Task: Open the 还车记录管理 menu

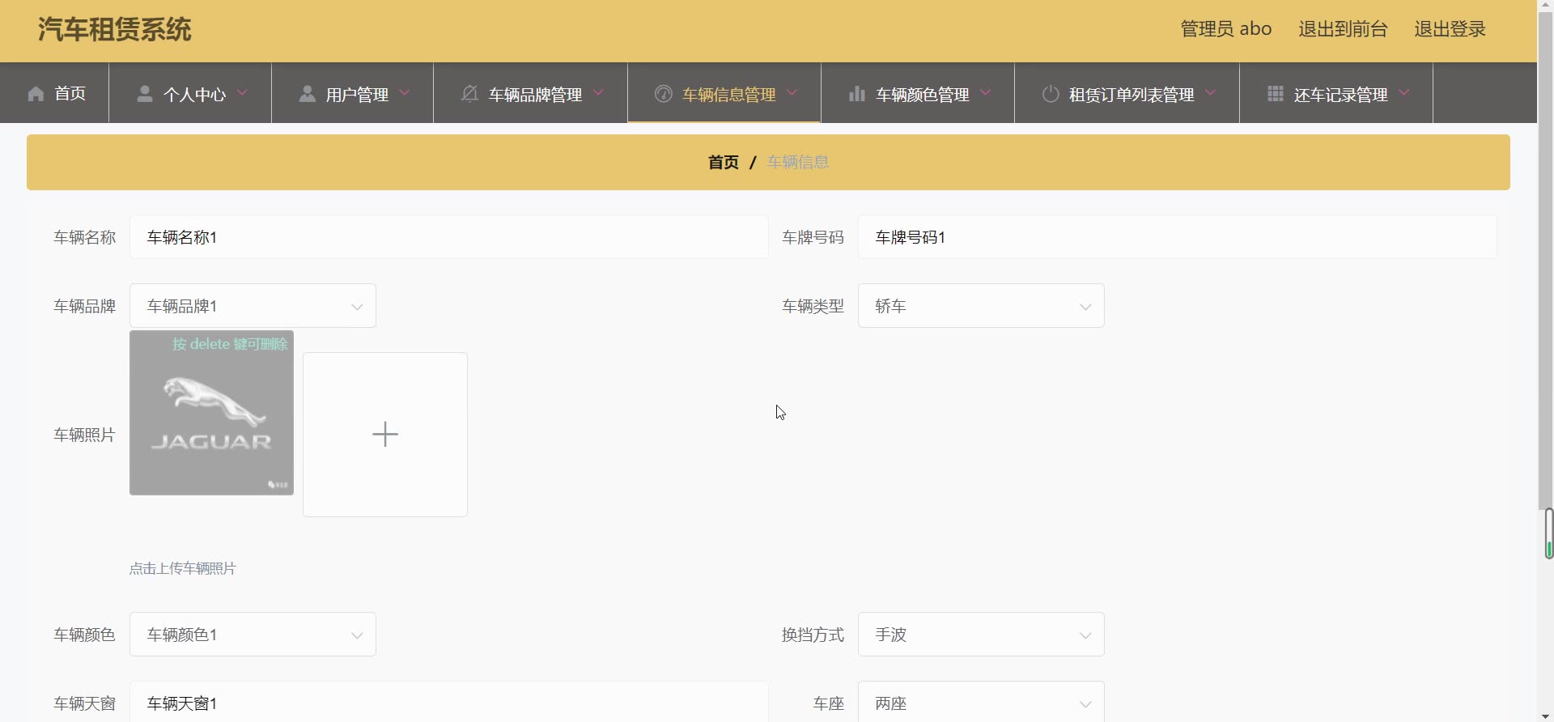Action: pyautogui.click(x=1336, y=93)
